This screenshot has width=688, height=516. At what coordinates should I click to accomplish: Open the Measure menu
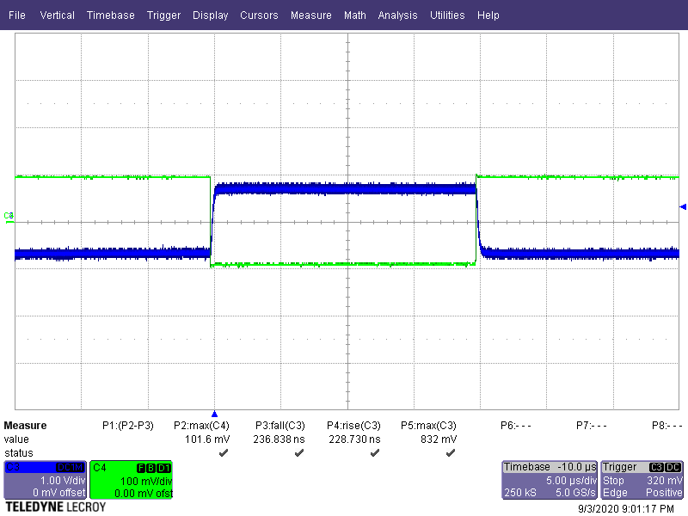(311, 15)
